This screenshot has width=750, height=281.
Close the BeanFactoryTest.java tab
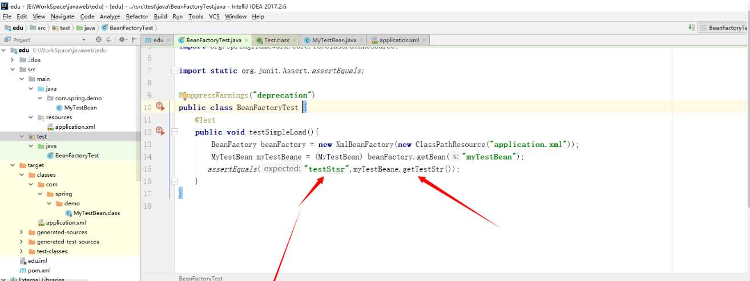(x=247, y=40)
